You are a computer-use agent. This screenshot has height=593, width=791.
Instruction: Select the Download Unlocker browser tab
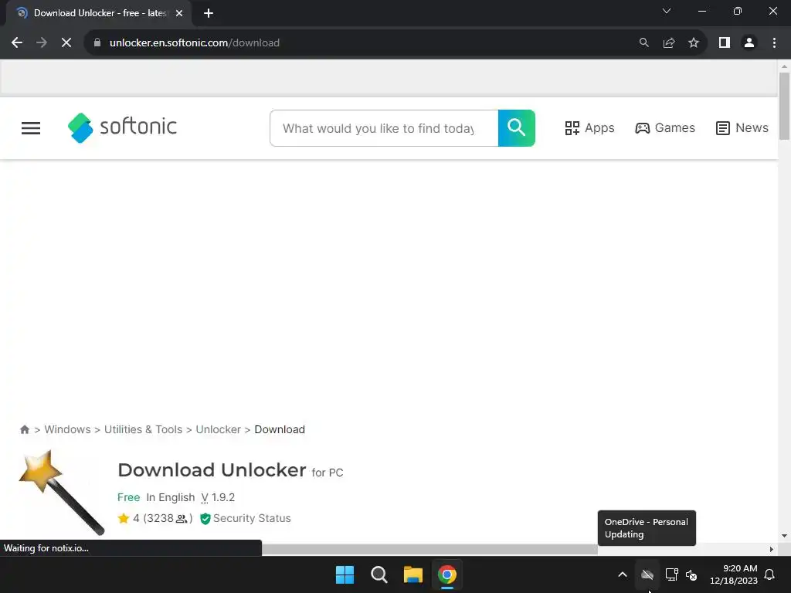click(x=99, y=13)
